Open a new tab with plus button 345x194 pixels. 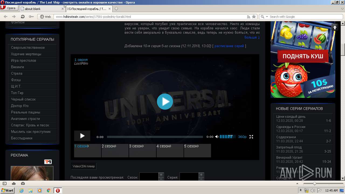tap(116, 9)
